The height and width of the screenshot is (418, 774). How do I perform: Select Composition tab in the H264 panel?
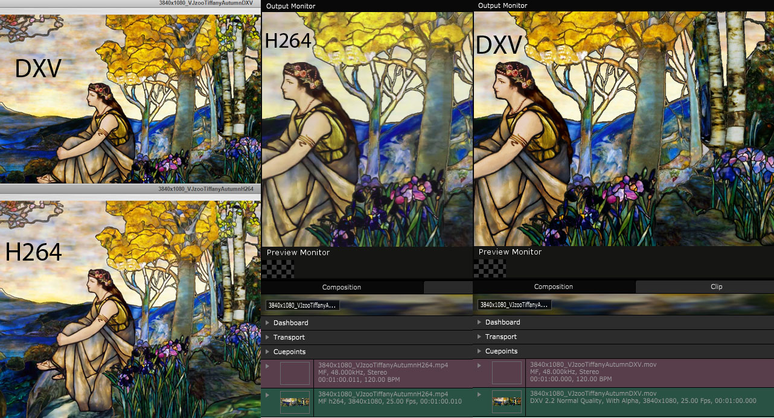[341, 287]
